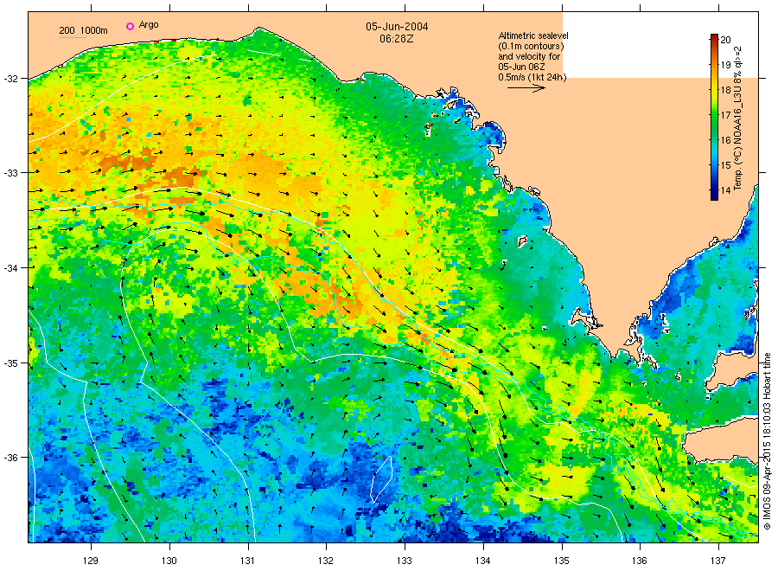Click the 19 value on color bar
Screen dimensions: 778x571
pos(725,65)
